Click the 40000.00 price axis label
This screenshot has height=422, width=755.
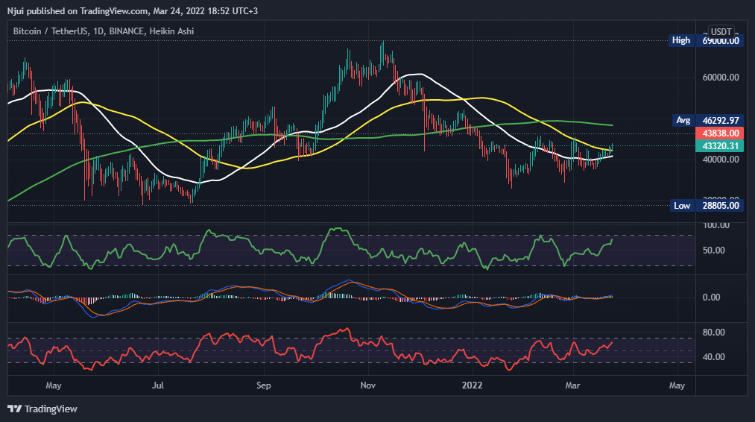pyautogui.click(x=720, y=160)
